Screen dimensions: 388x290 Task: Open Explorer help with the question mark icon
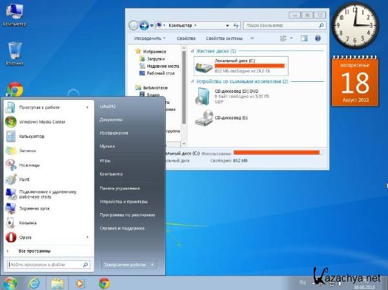coord(318,38)
